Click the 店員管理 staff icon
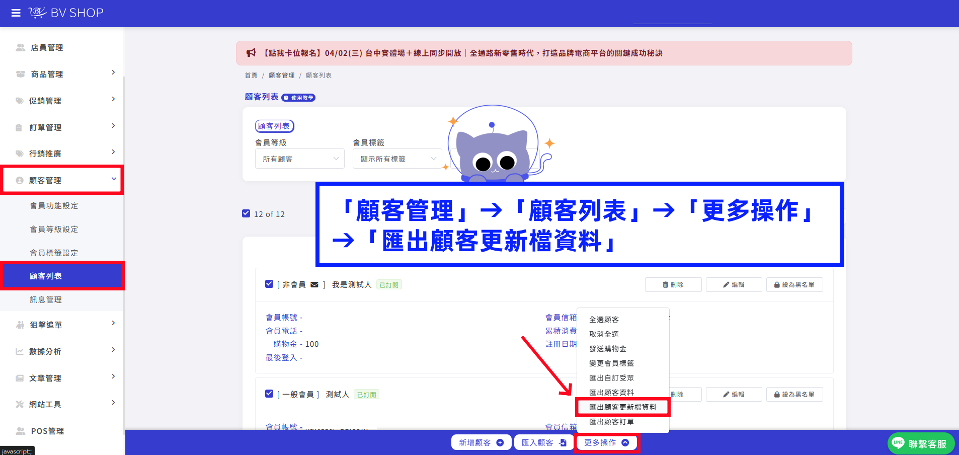The width and height of the screenshot is (959, 455). [21, 47]
